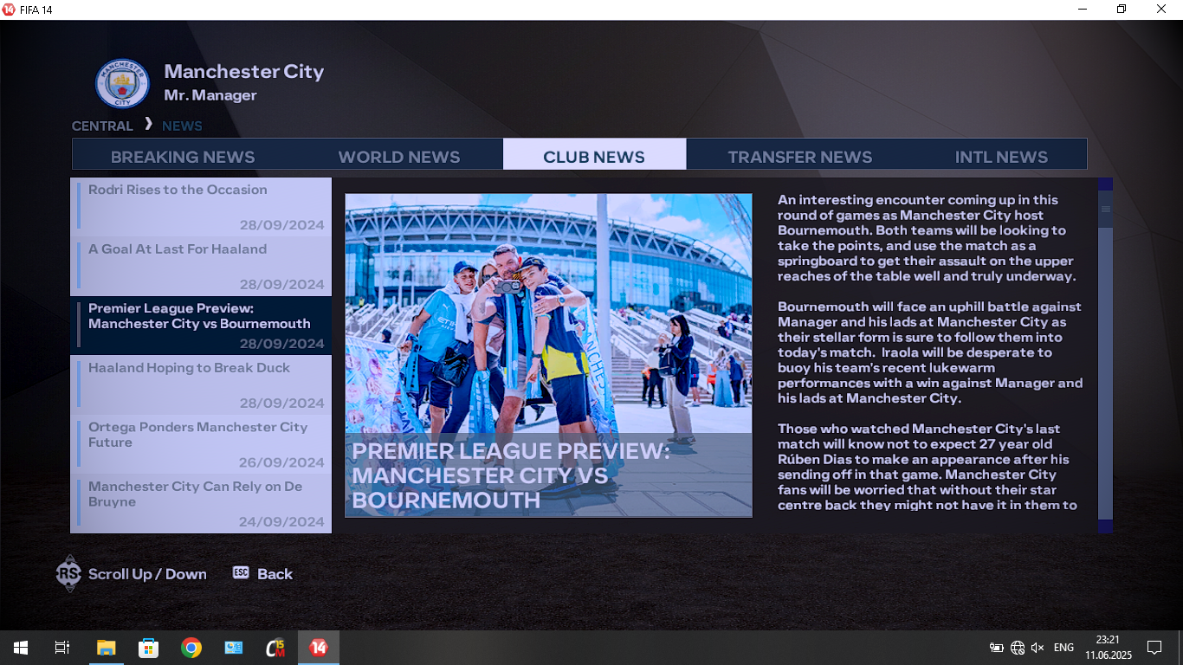Image resolution: width=1183 pixels, height=665 pixels.
Task: Click the ENG language indicator
Action: [x=1063, y=648]
